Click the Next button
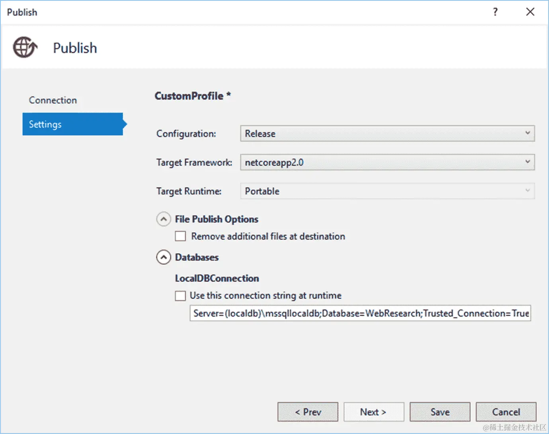549x434 pixels. 374,412
